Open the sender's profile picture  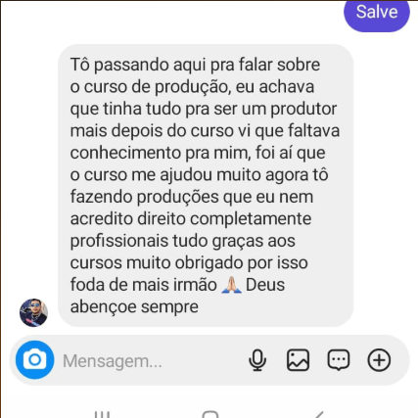33,312
